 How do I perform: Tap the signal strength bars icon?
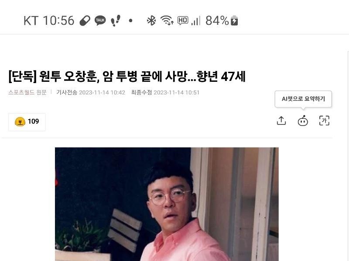click(196, 20)
